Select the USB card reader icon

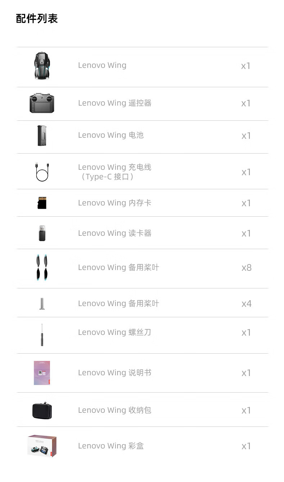(42, 233)
